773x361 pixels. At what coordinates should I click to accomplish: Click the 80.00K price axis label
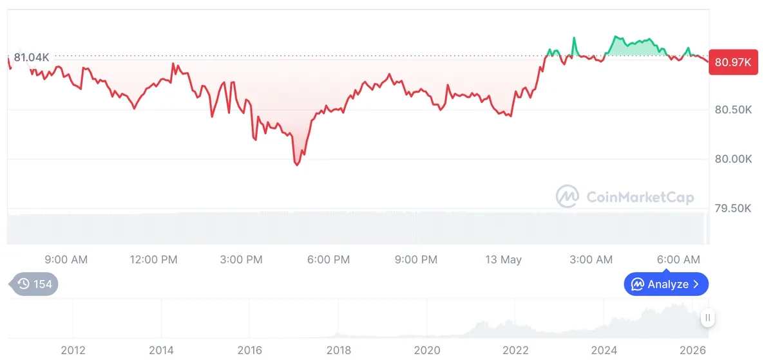click(x=733, y=159)
